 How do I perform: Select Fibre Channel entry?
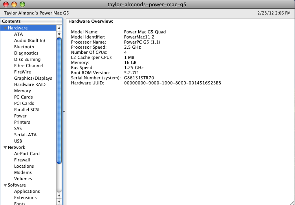[28, 66]
